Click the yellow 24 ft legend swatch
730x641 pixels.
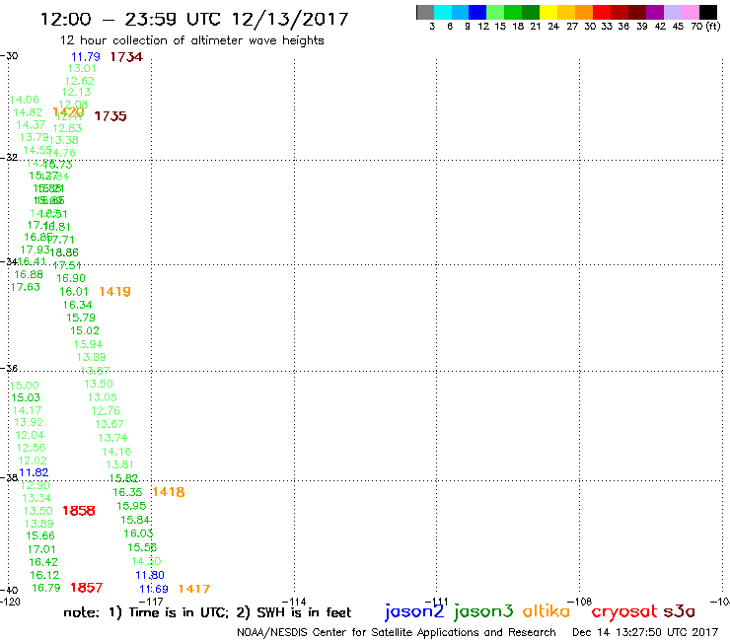coord(548,12)
